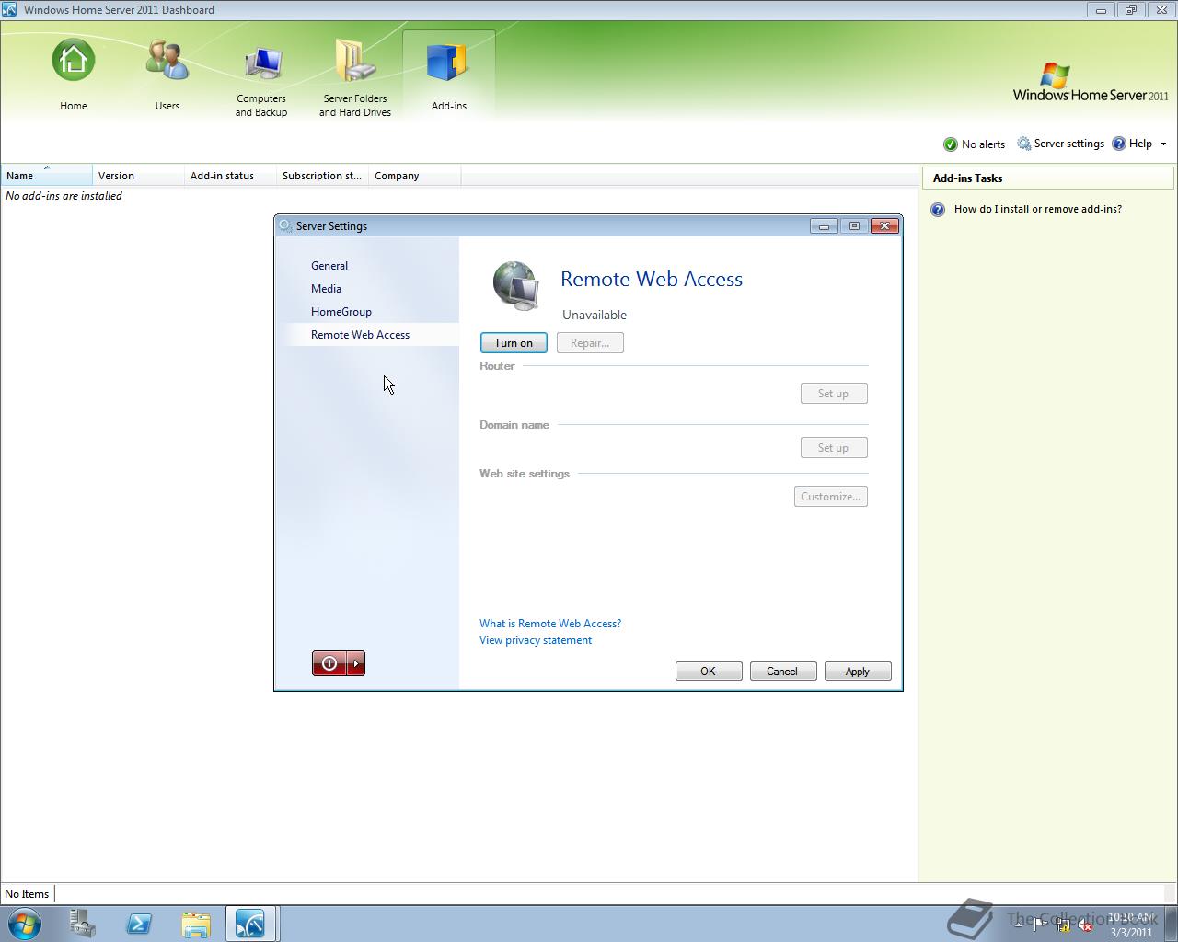1178x942 pixels.
Task: Click the No alerts status icon
Action: (x=951, y=144)
